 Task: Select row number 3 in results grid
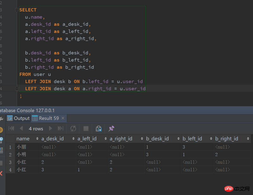[10, 162]
